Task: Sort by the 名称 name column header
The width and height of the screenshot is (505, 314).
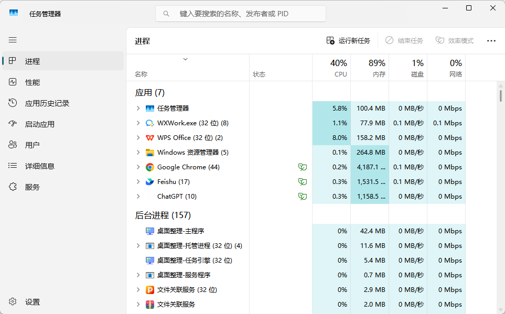Action: click(188, 68)
